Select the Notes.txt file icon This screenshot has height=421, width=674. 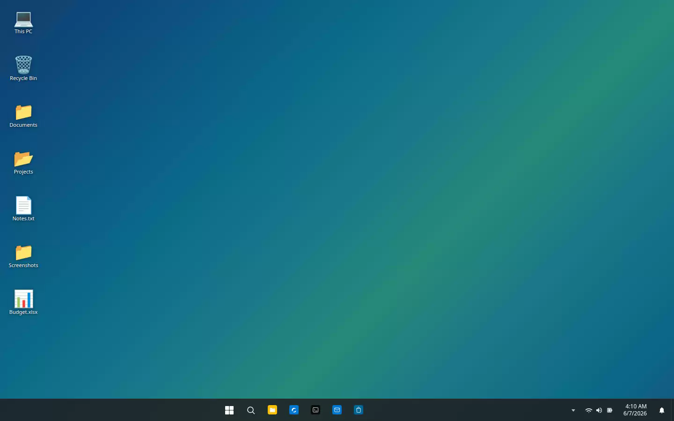tap(23, 209)
